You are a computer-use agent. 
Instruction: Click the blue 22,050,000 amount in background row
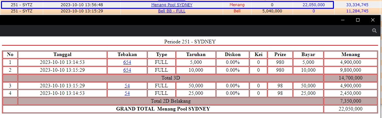(314, 5)
